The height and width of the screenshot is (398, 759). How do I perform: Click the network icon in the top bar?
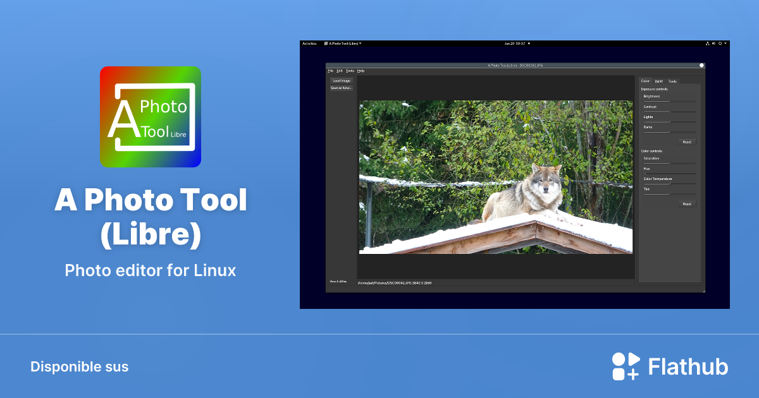708,44
